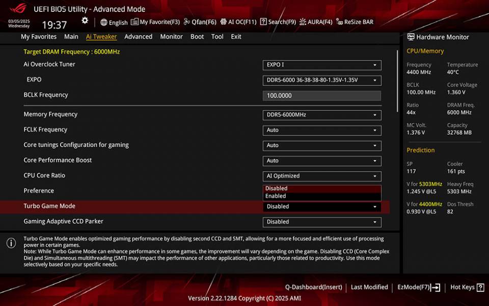Toggle ReSize BAR option

[355, 22]
